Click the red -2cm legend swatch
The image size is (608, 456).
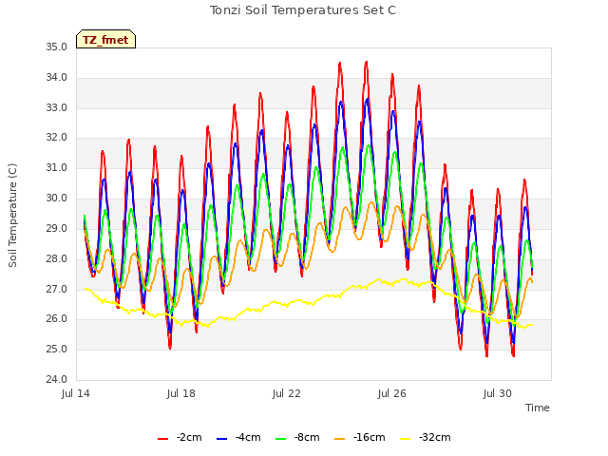(162, 439)
